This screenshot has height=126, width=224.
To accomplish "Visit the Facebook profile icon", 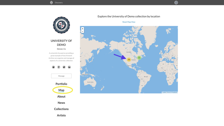I will coord(59,67).
